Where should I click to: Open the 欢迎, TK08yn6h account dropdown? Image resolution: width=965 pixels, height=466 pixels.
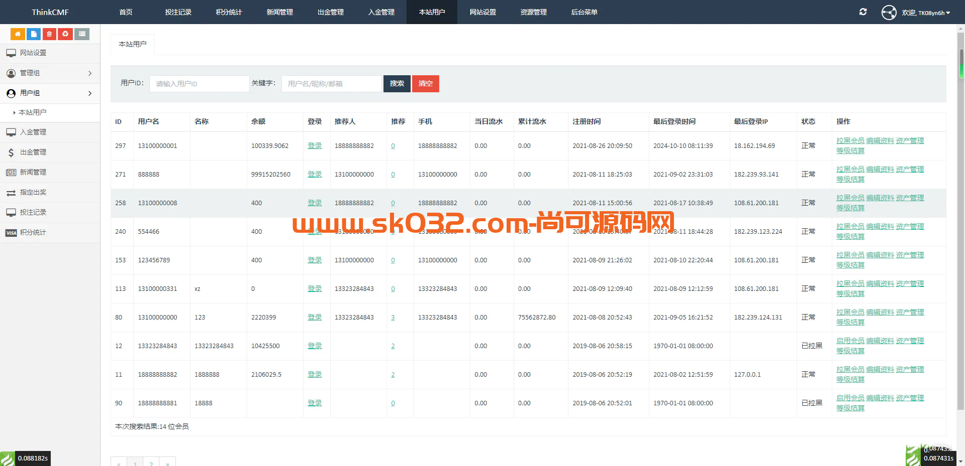pos(926,13)
